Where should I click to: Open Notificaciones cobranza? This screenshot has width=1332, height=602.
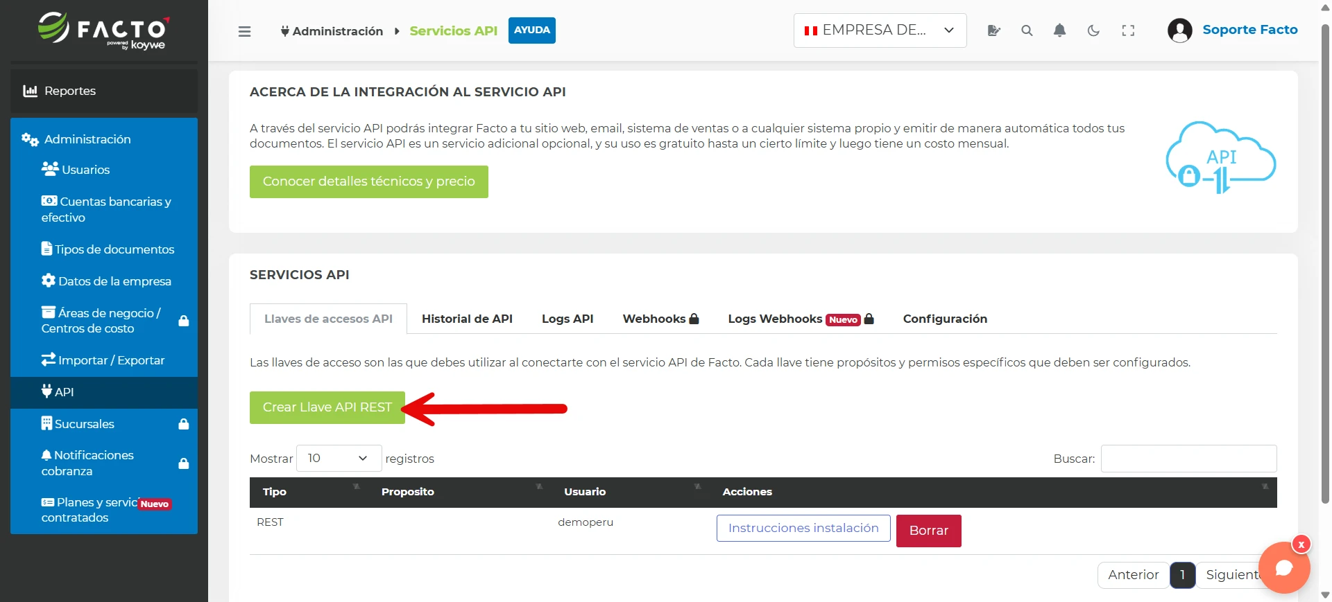(x=104, y=463)
